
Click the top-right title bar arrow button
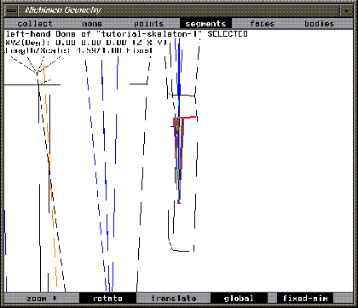point(347,10)
